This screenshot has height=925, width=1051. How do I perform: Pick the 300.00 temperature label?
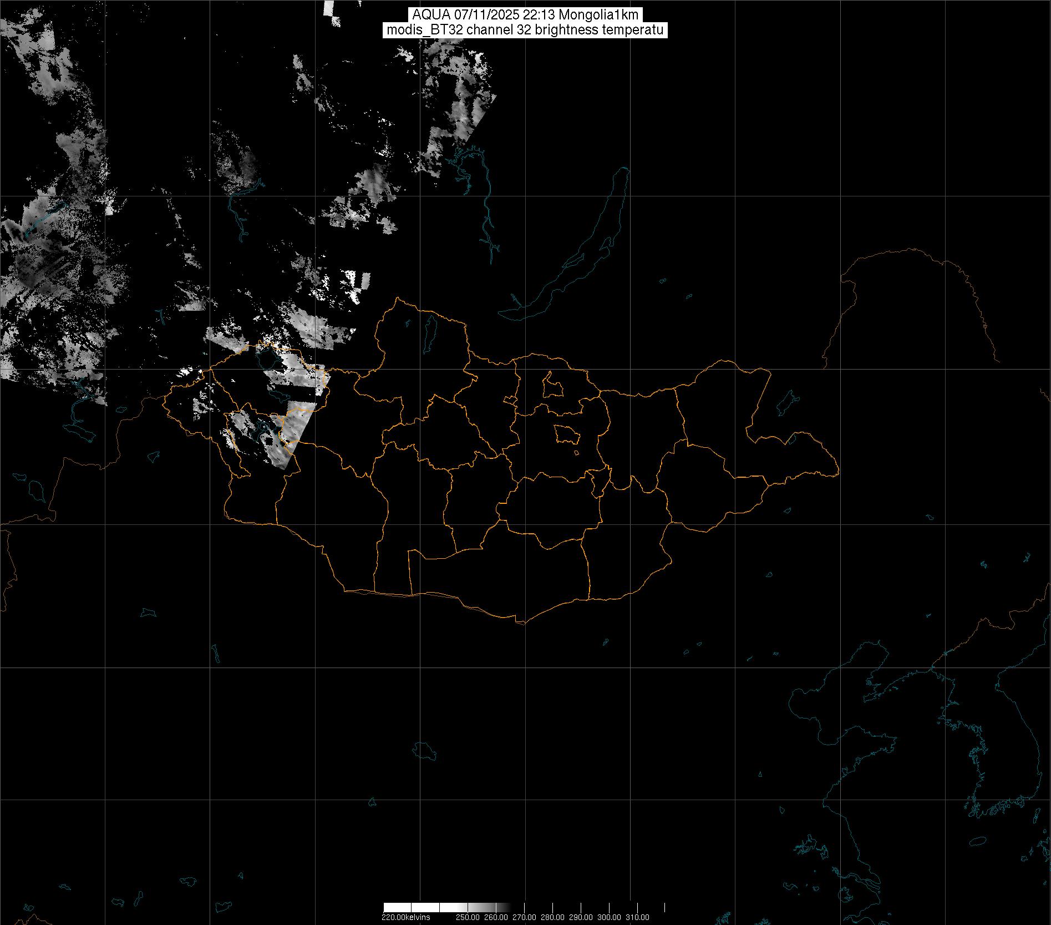609,917
